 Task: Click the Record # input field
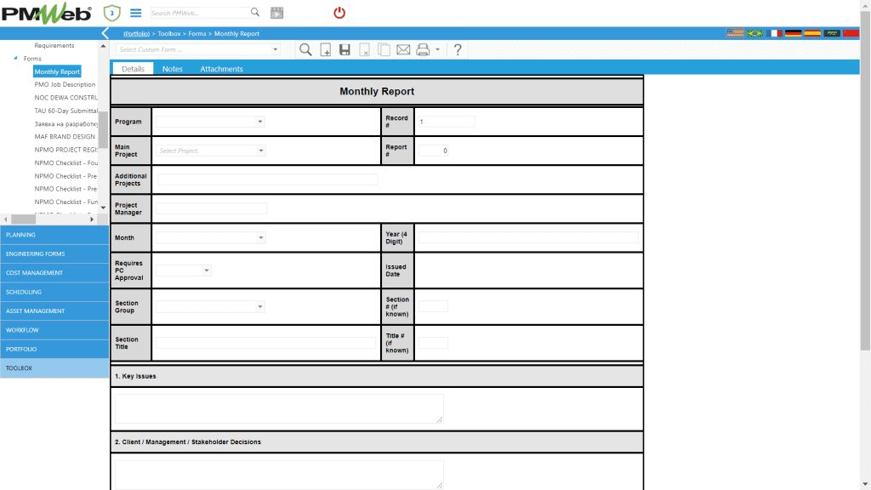(446, 122)
